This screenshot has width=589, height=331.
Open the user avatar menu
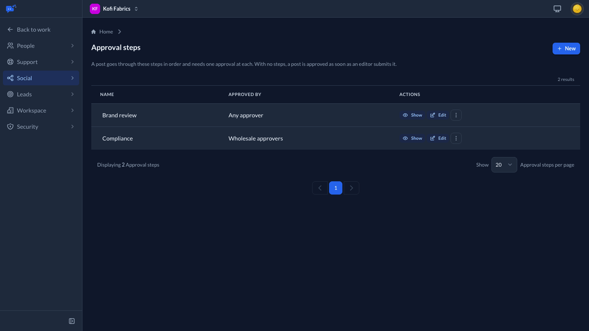pyautogui.click(x=577, y=9)
